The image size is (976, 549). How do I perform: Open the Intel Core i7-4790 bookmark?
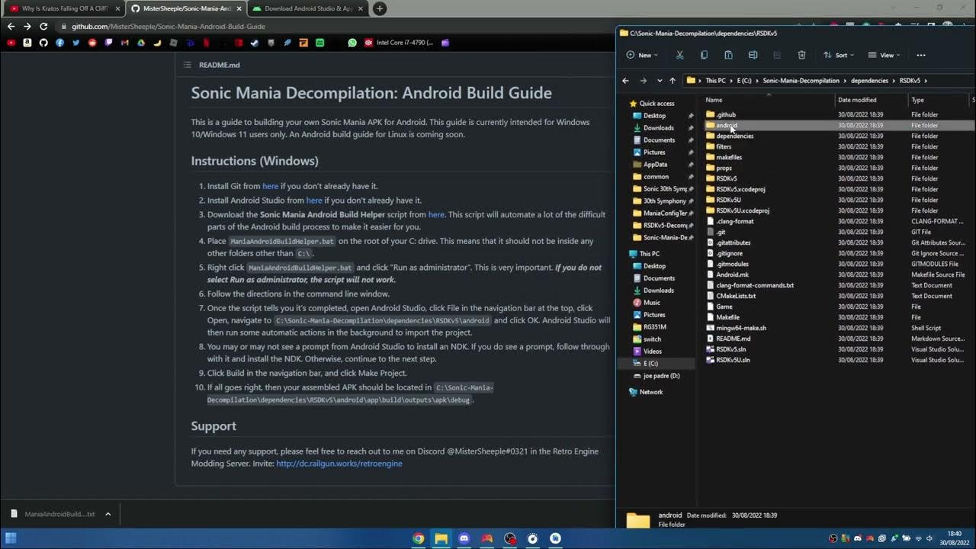(x=399, y=43)
